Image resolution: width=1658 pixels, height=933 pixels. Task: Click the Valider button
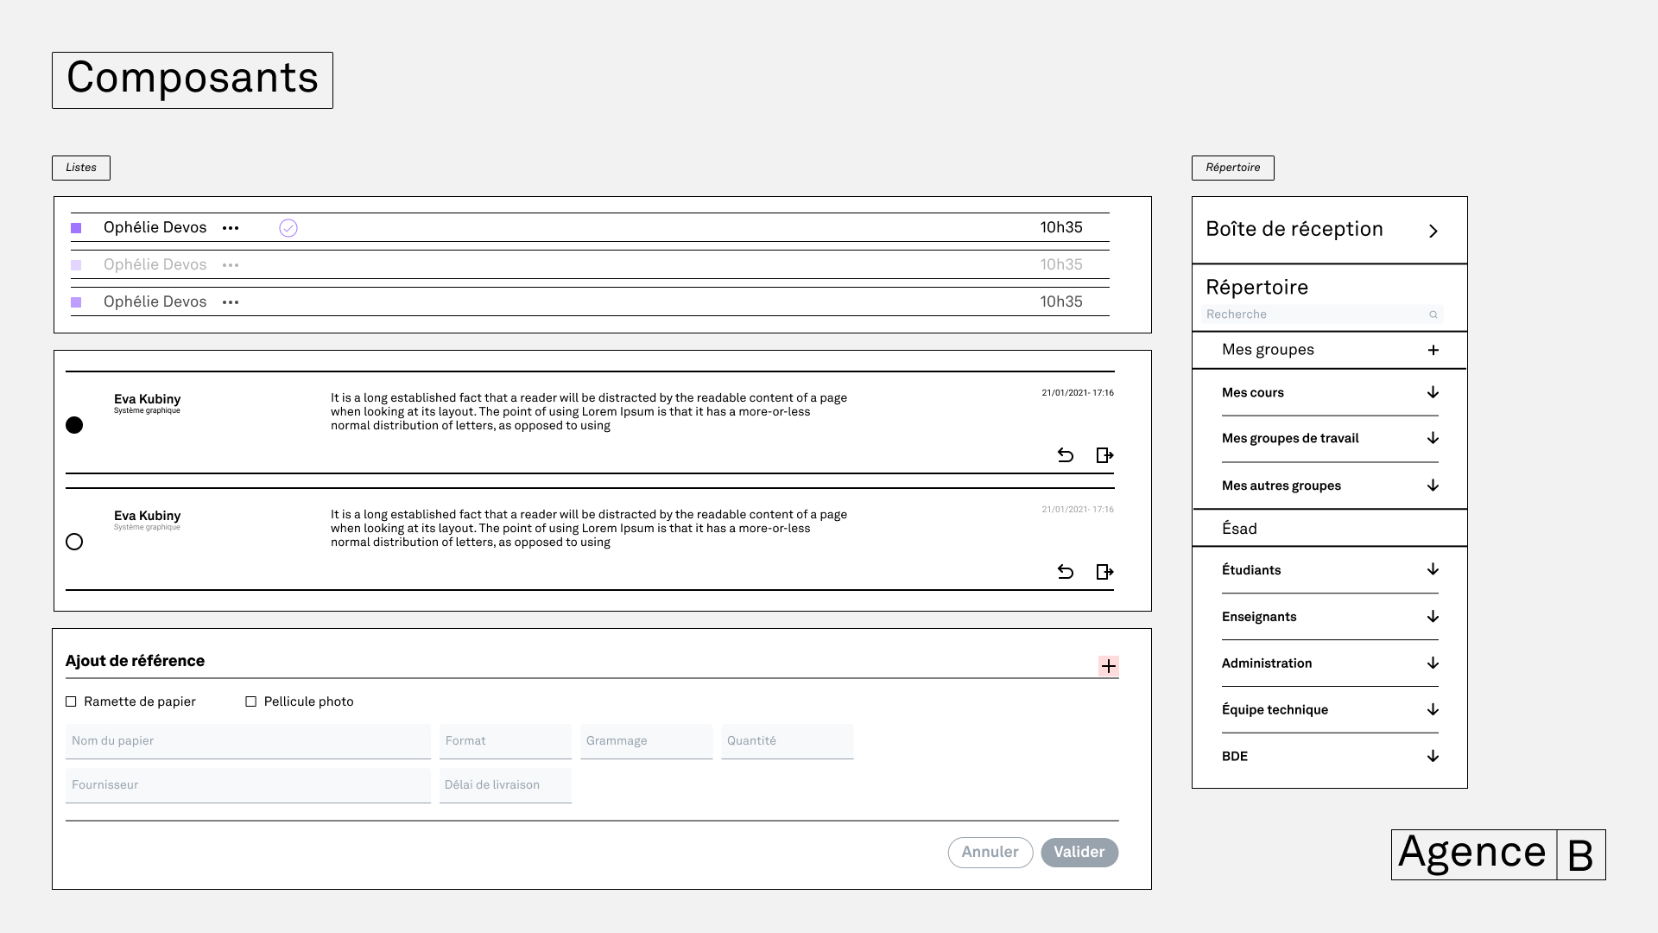click(x=1079, y=852)
